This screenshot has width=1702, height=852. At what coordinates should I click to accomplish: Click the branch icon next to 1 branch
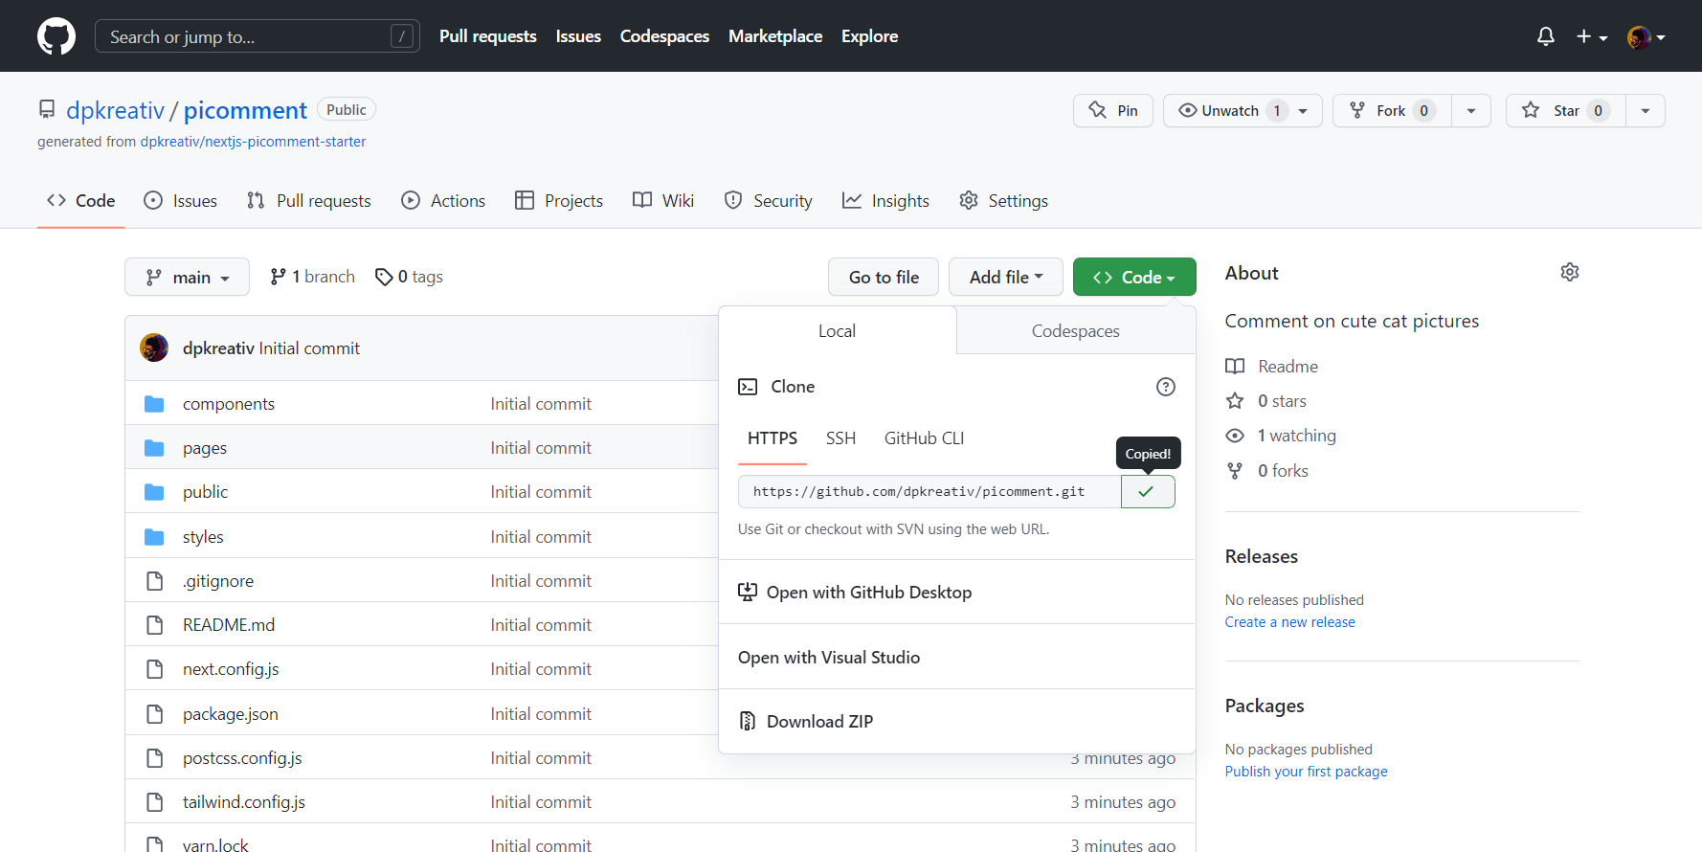(x=279, y=277)
